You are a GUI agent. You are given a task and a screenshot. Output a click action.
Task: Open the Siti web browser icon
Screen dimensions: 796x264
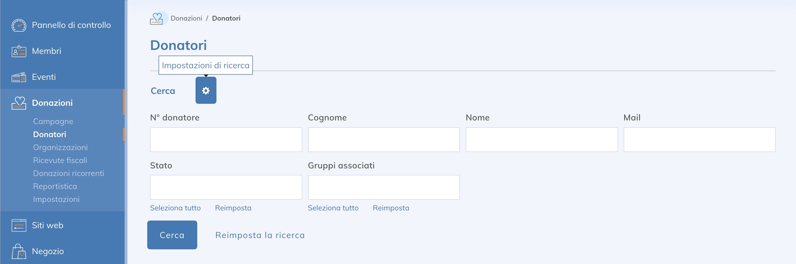click(x=19, y=225)
